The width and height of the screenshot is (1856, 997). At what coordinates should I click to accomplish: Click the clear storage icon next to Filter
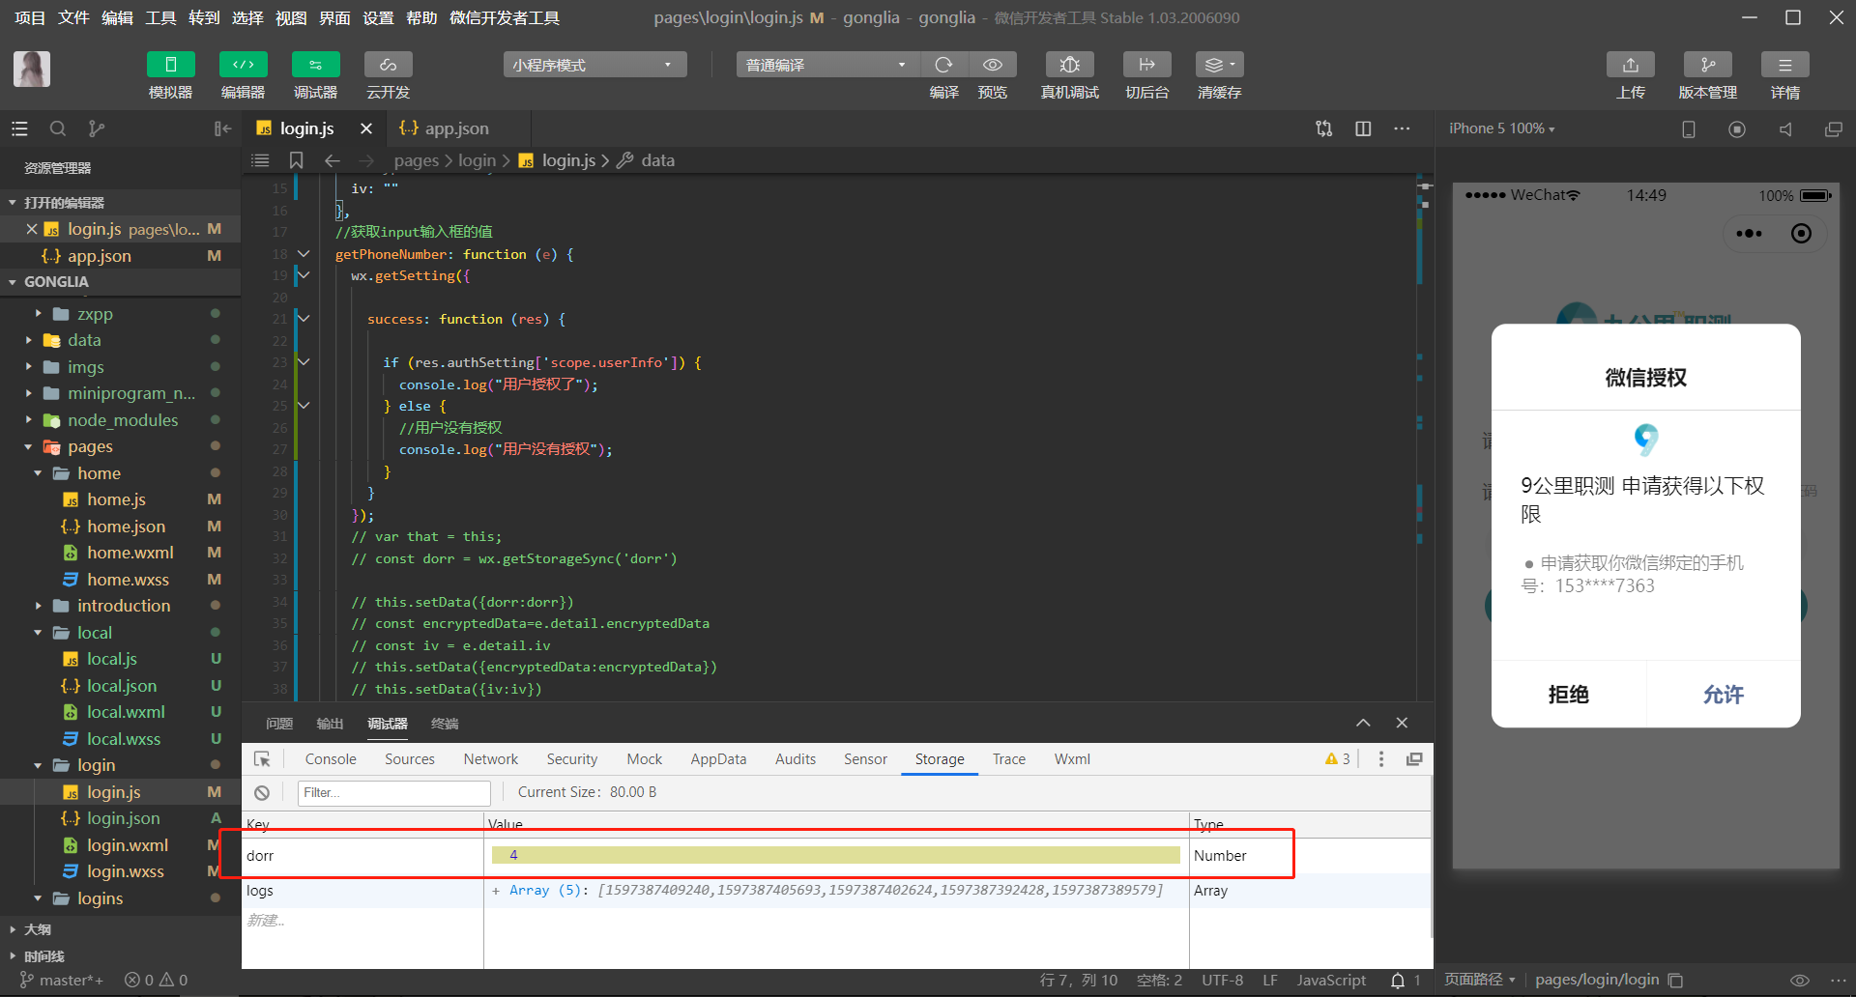click(x=262, y=793)
